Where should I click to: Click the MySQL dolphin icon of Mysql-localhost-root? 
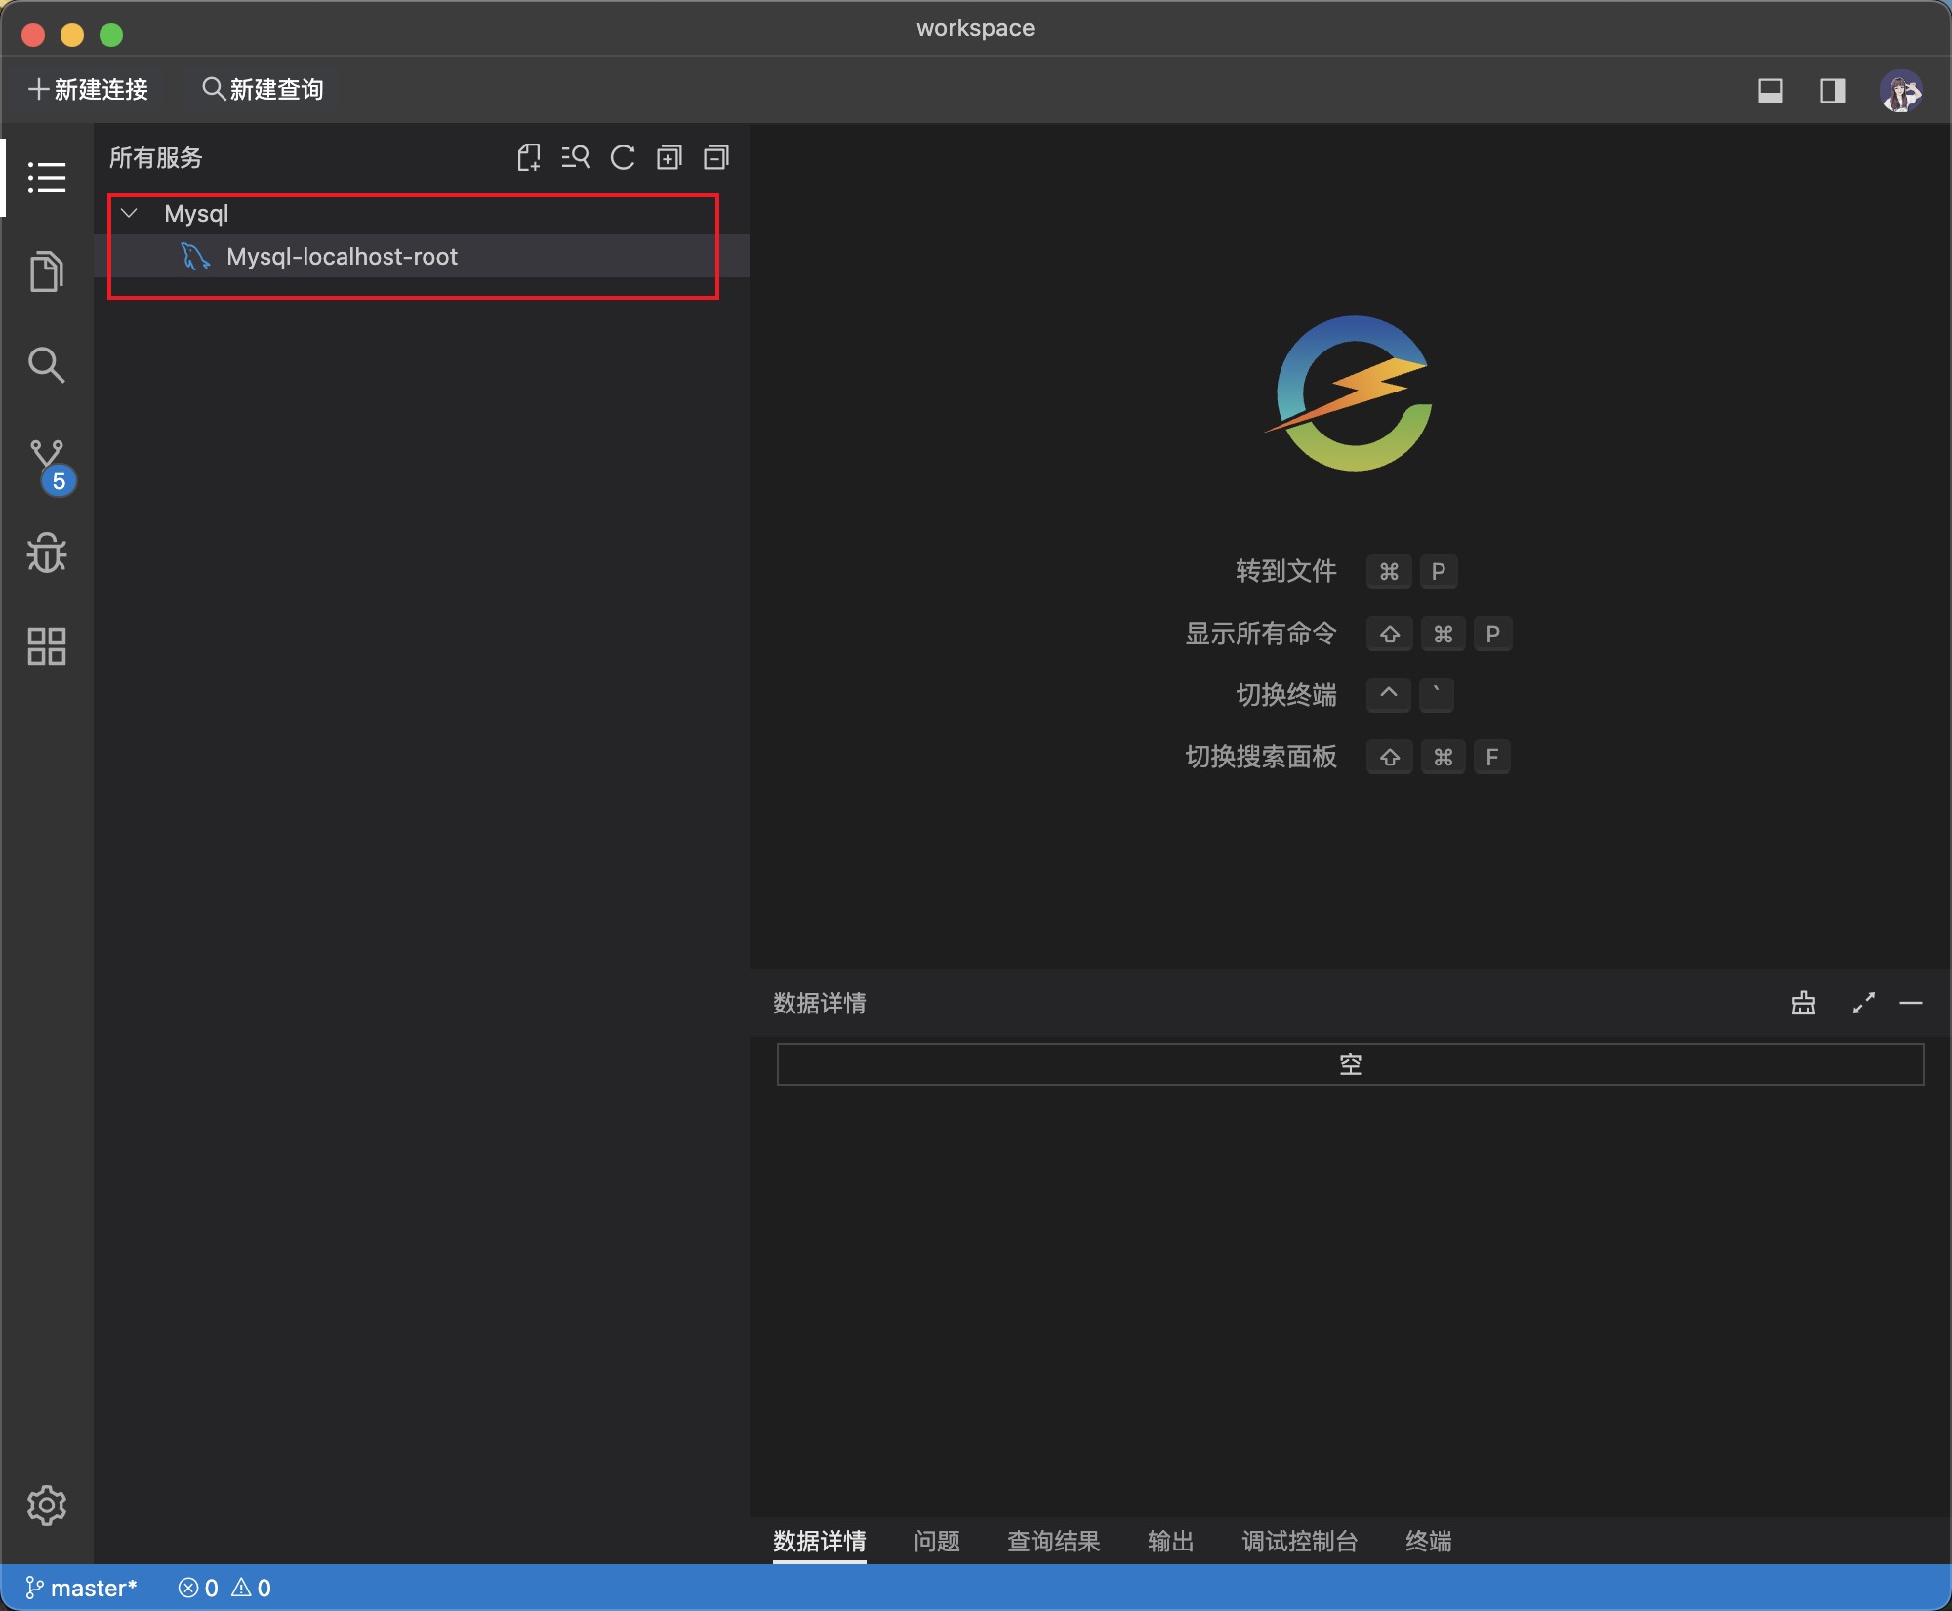click(x=195, y=256)
